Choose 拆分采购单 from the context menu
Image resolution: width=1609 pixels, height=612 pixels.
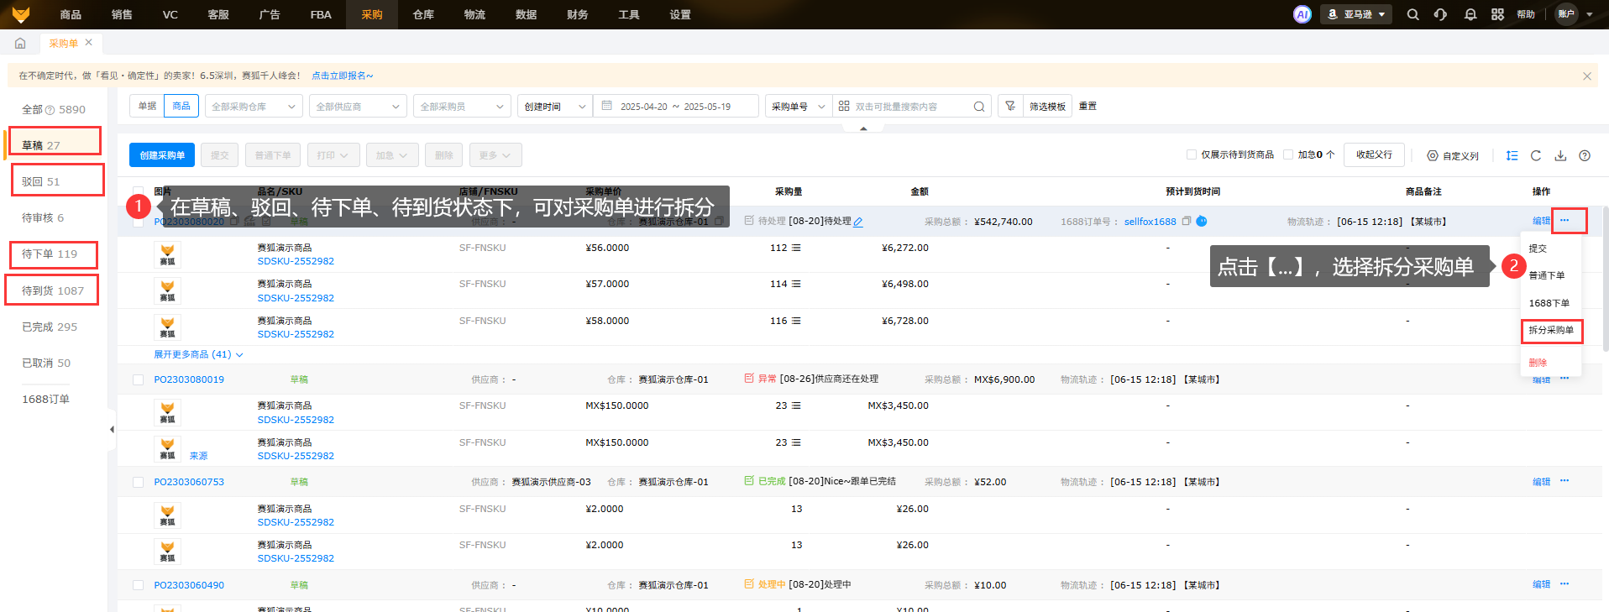click(x=1551, y=331)
